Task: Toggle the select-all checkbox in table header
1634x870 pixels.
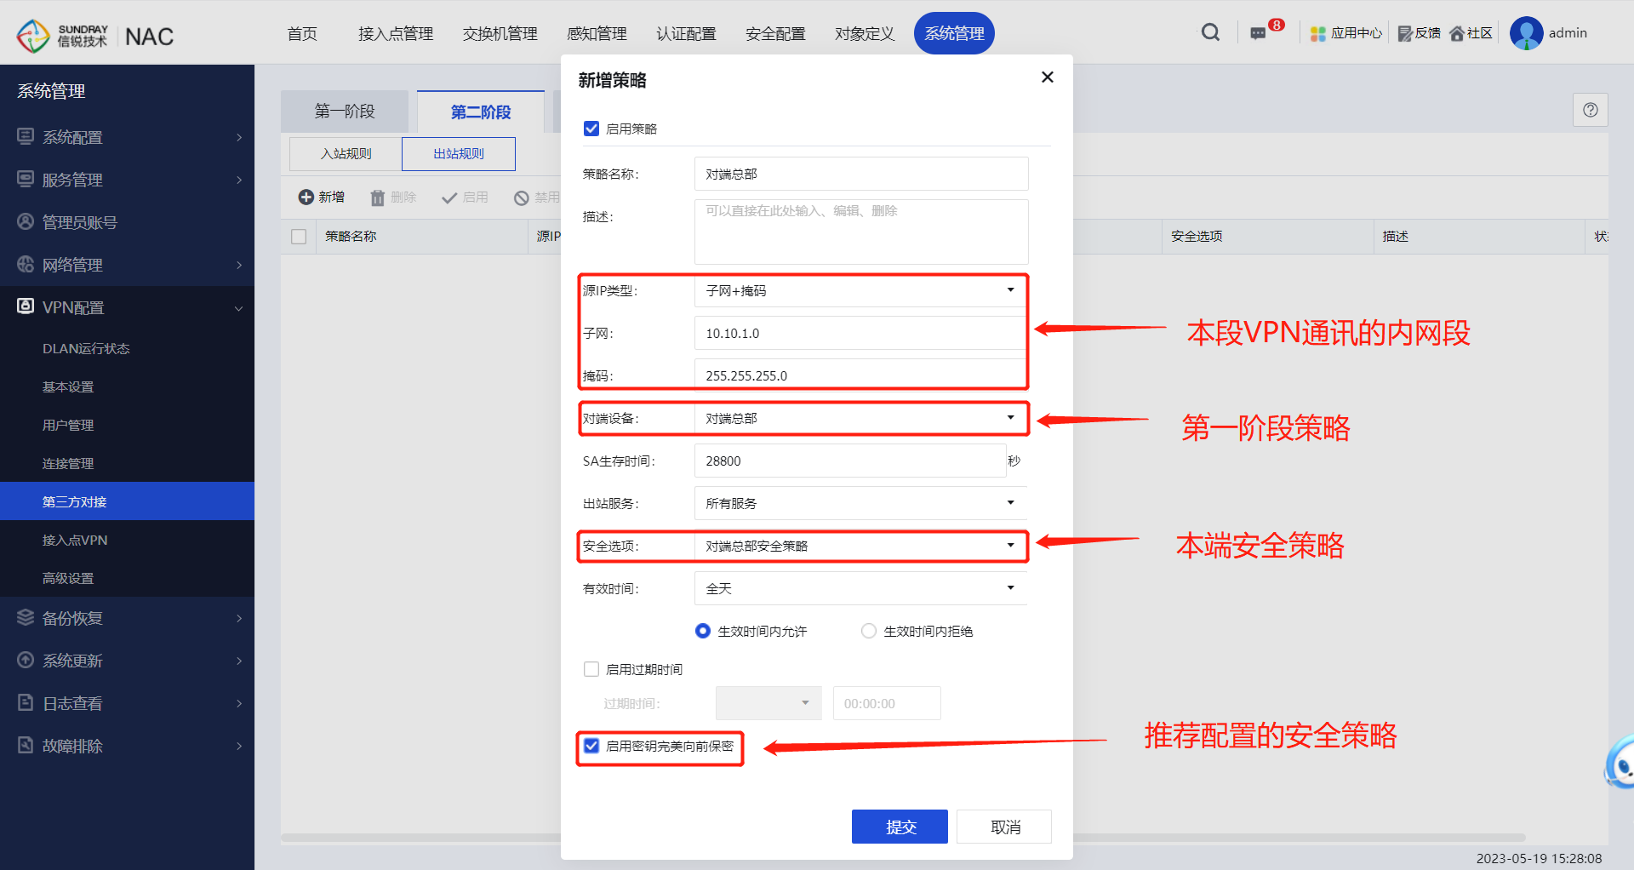Action: point(299,237)
